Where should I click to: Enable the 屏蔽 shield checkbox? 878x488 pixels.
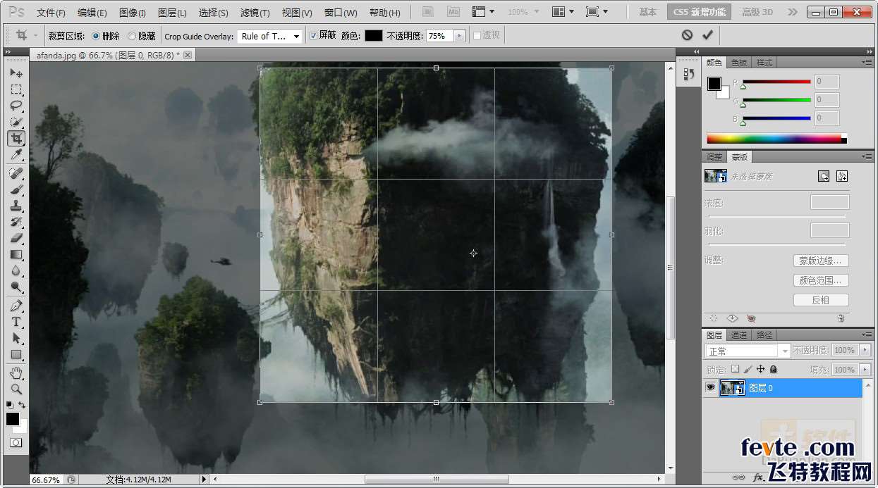point(314,36)
